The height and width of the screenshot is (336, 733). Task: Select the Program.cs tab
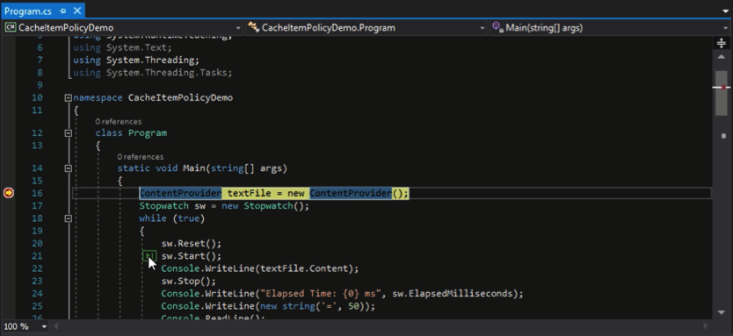(29, 11)
